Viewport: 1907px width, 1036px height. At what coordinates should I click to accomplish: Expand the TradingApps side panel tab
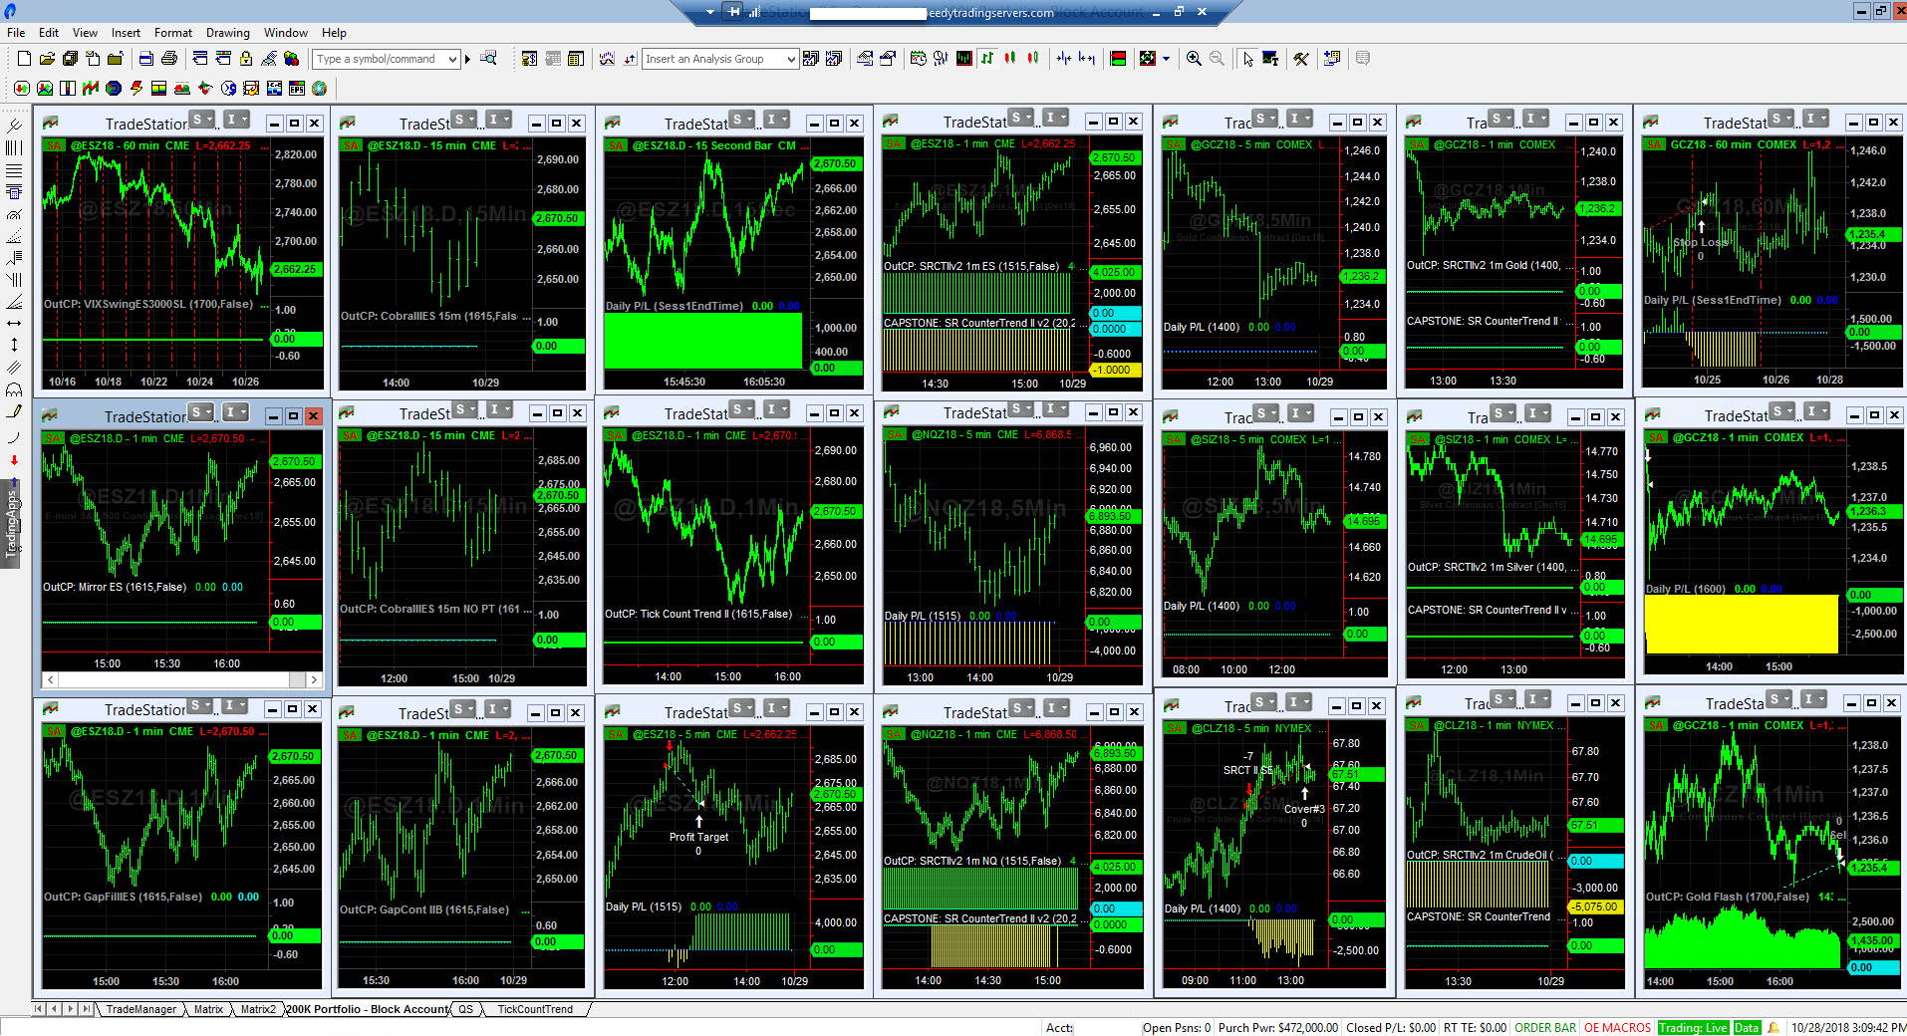pos(11,522)
